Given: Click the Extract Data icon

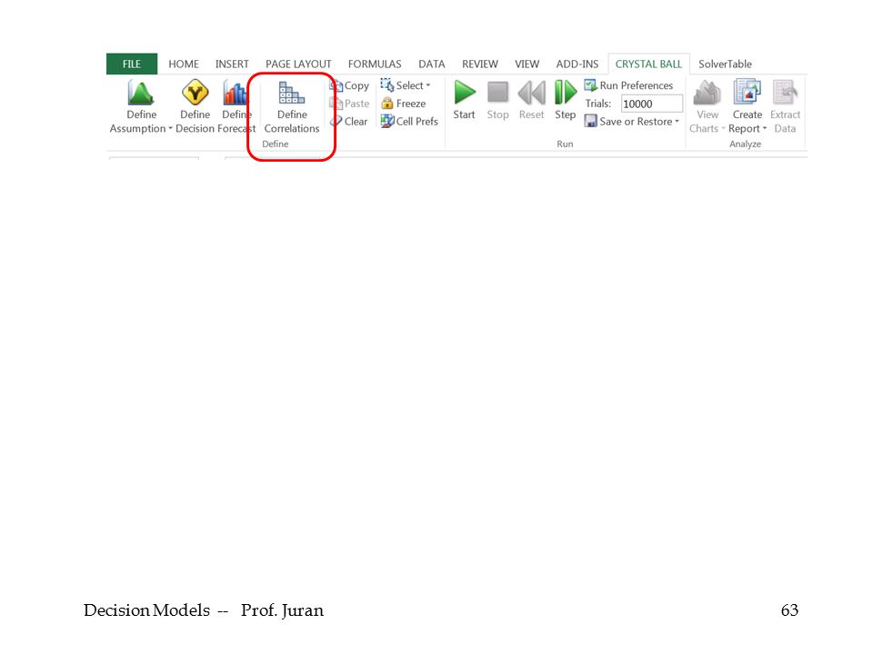Looking at the screenshot, I should 785,93.
